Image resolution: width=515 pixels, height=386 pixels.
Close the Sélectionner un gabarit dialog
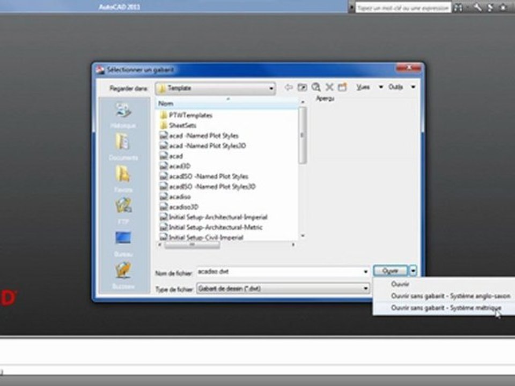click(408, 68)
